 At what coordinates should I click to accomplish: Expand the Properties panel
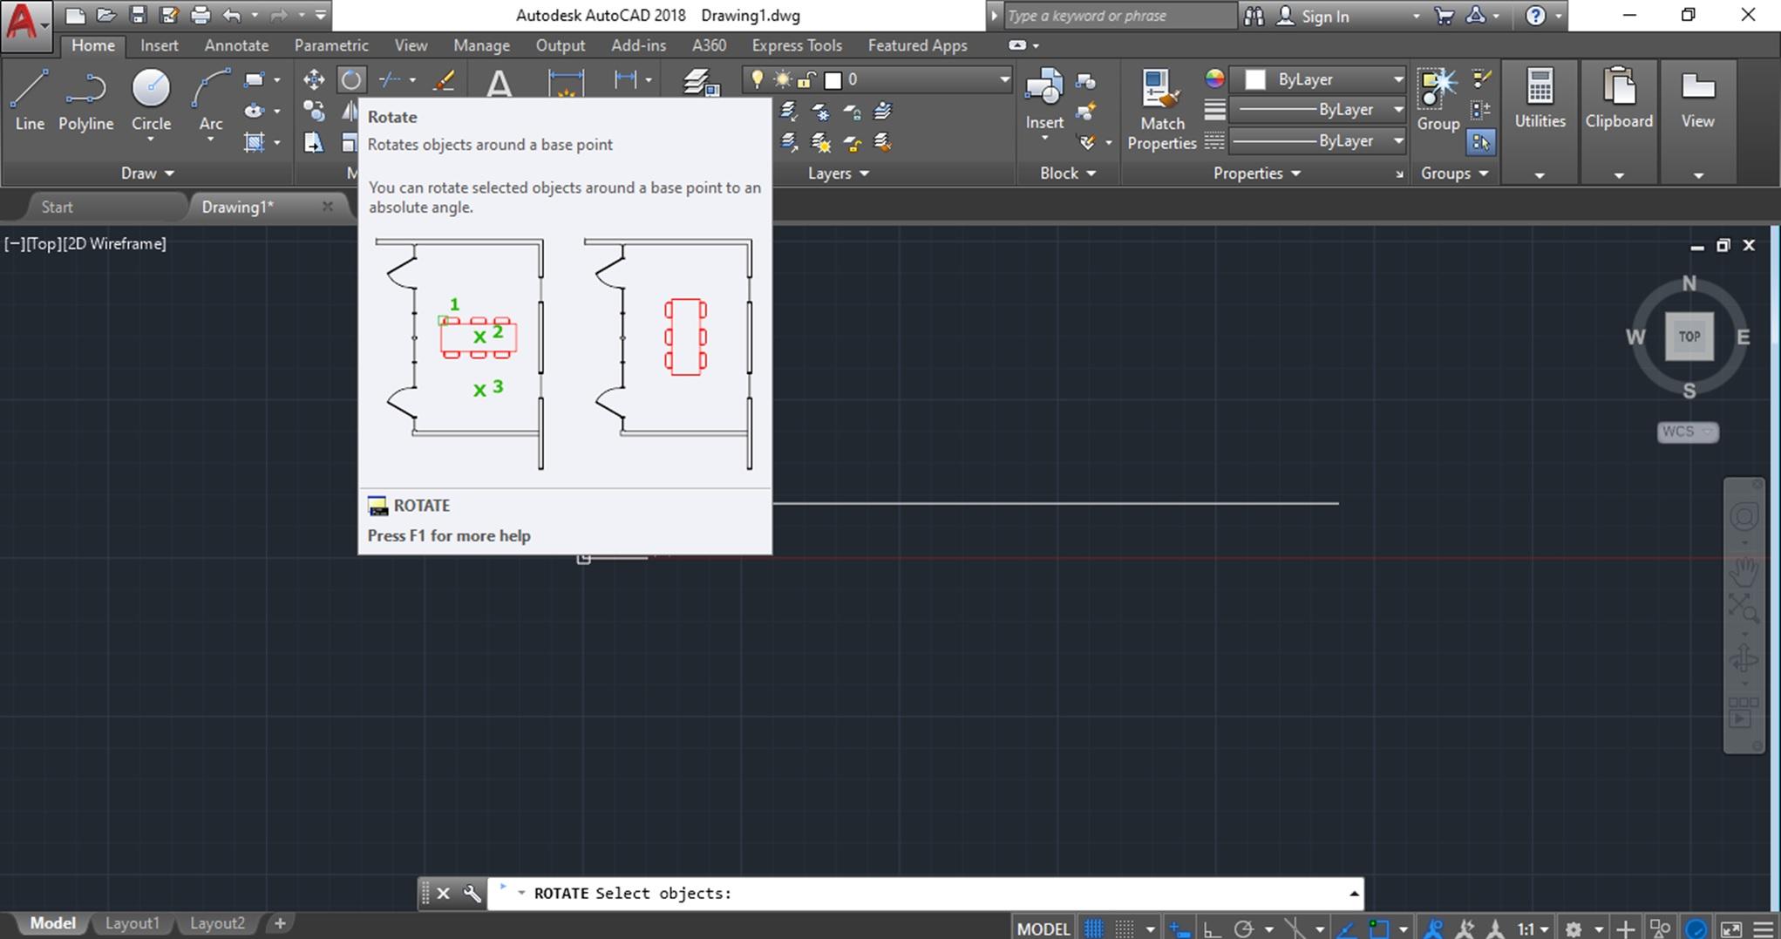tap(1256, 174)
